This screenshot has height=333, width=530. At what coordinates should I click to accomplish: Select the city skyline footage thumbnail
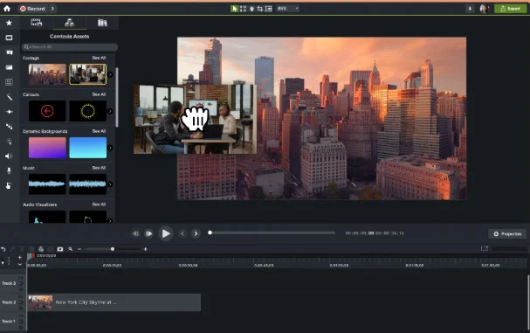pyautogui.click(x=47, y=74)
